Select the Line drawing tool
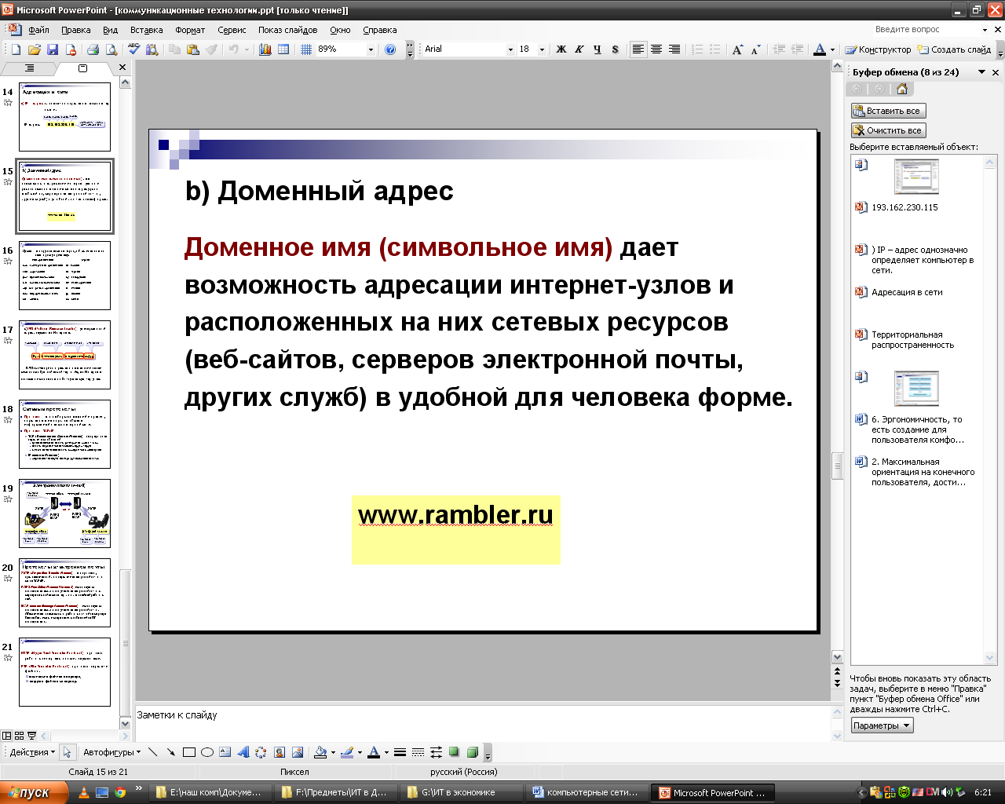Viewport: 1005px width, 804px height. [x=153, y=752]
